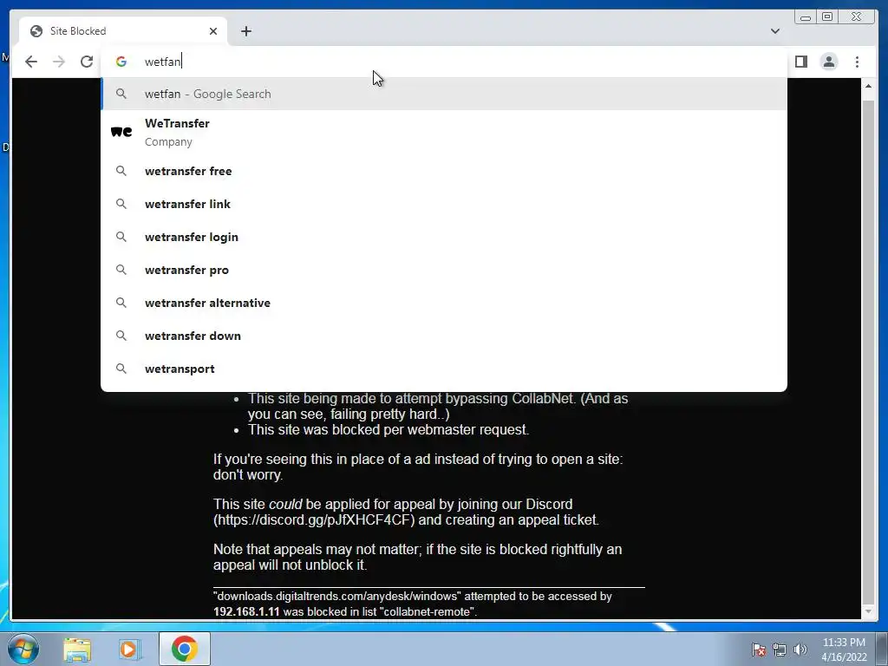Close the Site Blocked tab

tap(213, 31)
